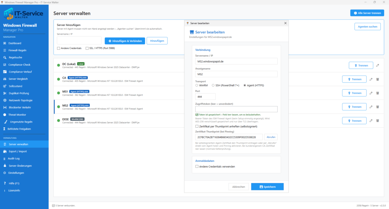
Task: Open Regelsuche in the sidebar
Action: click(x=15, y=57)
